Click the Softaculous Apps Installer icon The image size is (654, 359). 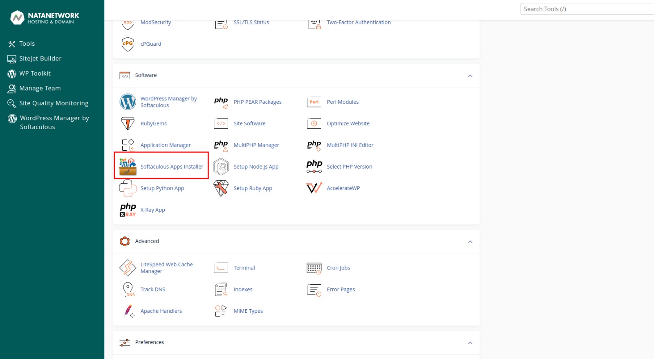pyautogui.click(x=128, y=167)
